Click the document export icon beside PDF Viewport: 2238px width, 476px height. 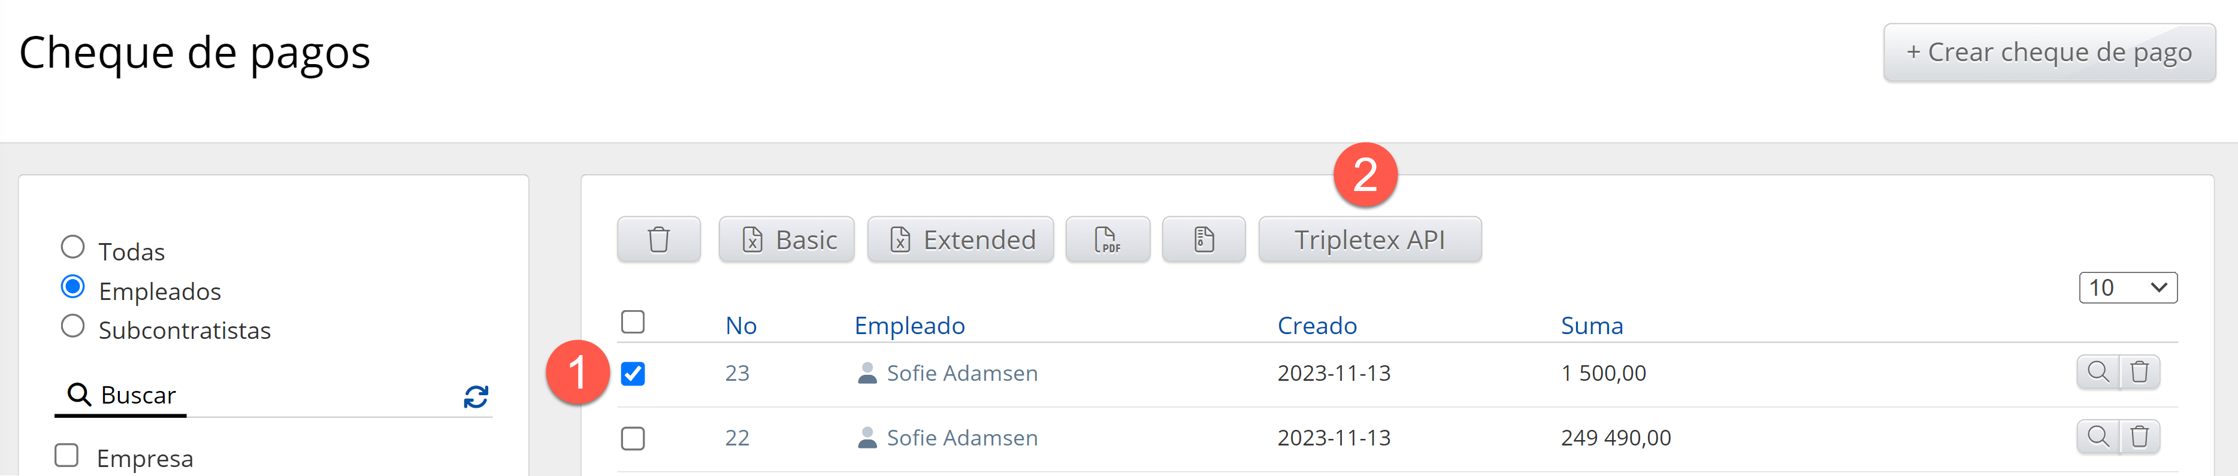tap(1203, 239)
